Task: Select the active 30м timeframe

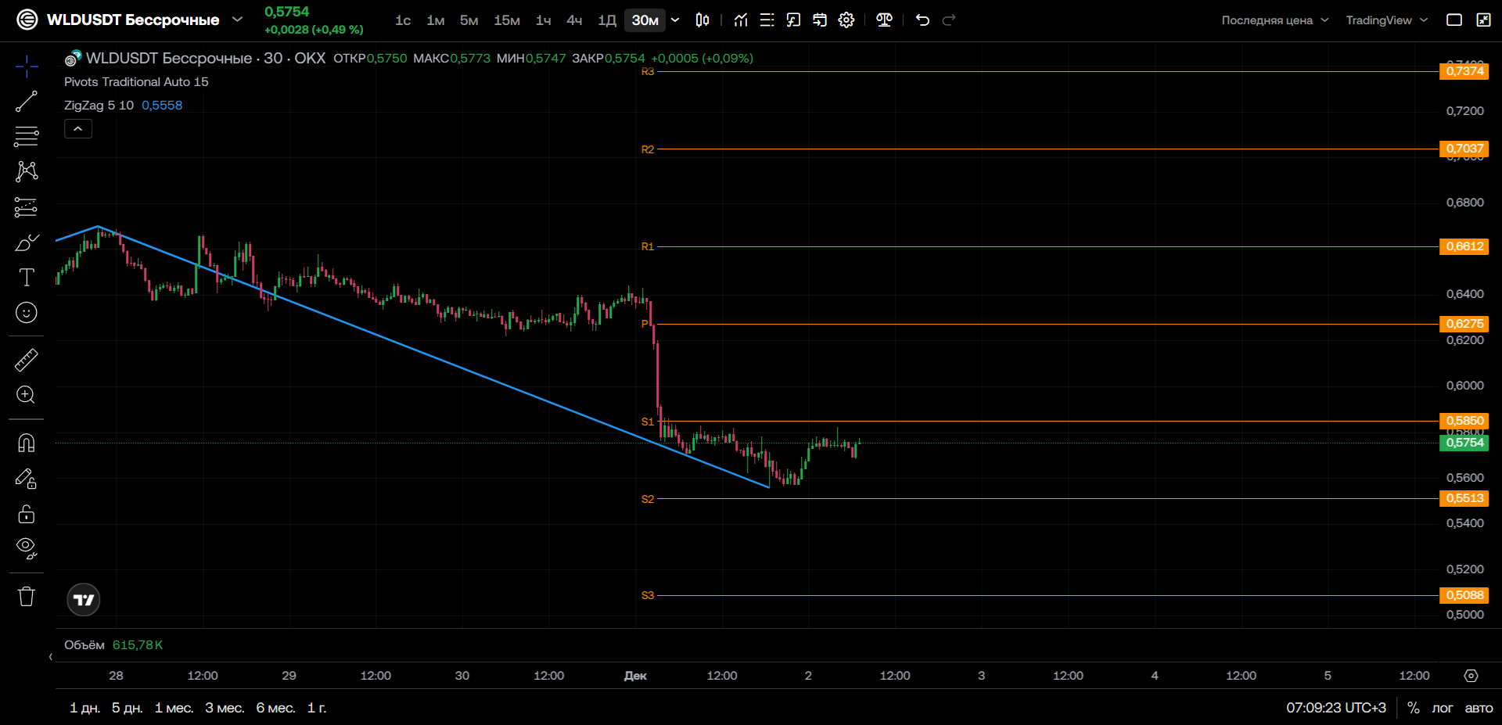Action: tap(645, 20)
